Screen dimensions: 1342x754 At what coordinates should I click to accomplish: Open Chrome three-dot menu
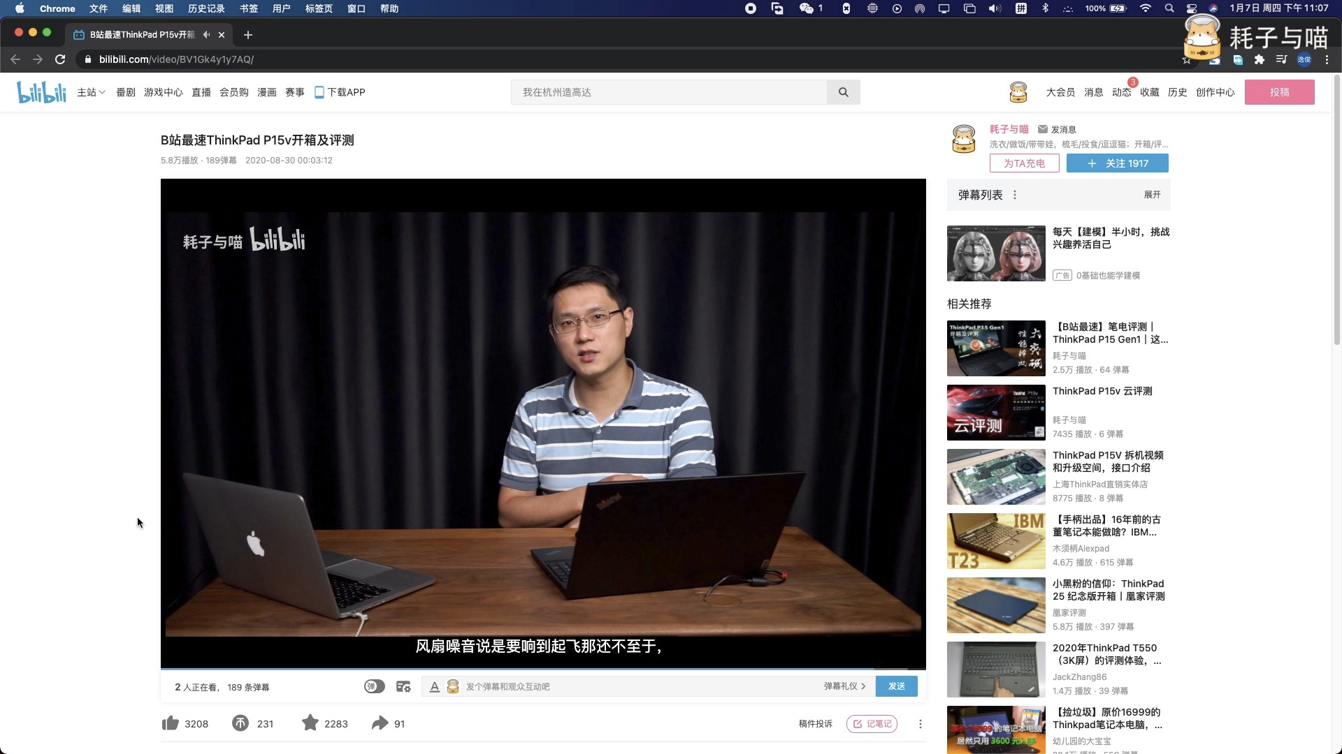pos(1327,59)
